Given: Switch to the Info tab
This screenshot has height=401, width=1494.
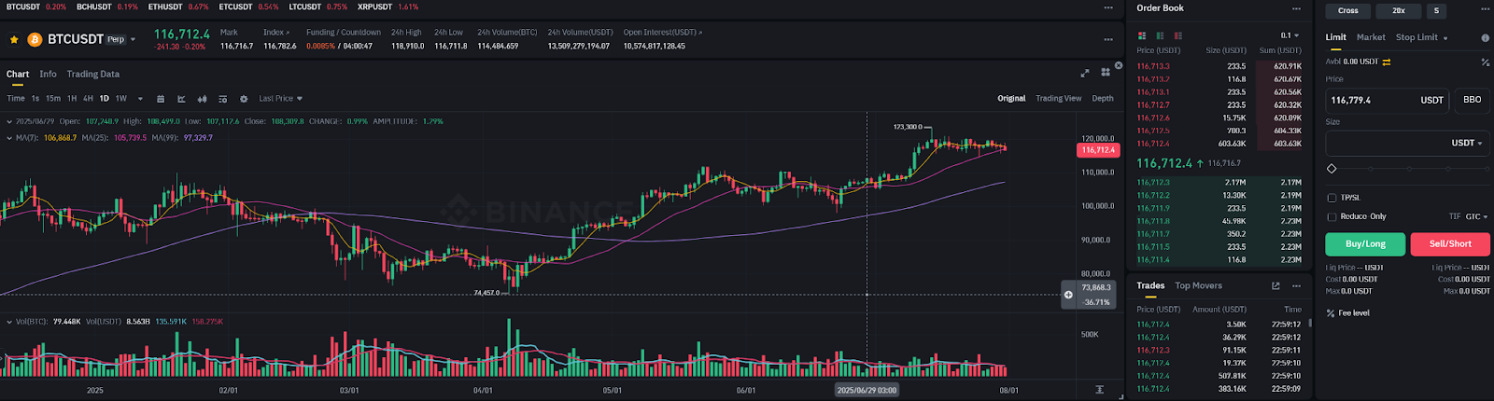Looking at the screenshot, I should click(x=48, y=74).
